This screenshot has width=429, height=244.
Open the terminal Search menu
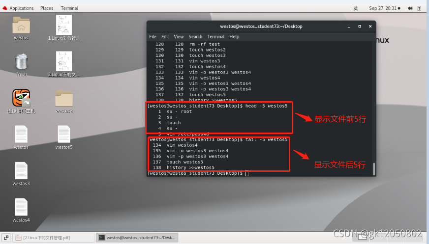(195, 36)
